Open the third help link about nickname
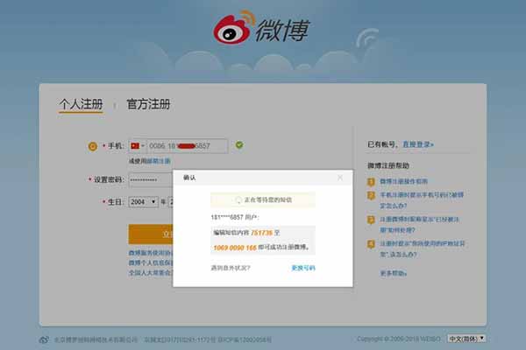 click(x=419, y=224)
